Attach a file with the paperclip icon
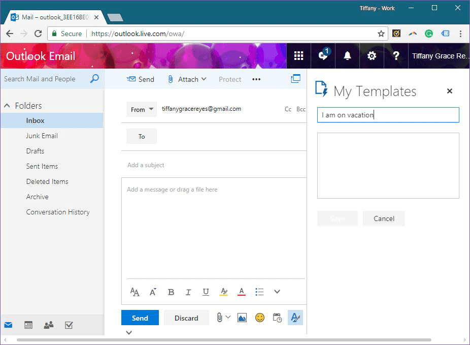Viewport: 470px width, 345px height. point(220,317)
